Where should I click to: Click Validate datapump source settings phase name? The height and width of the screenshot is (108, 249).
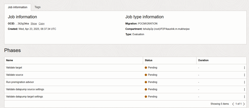25,89
